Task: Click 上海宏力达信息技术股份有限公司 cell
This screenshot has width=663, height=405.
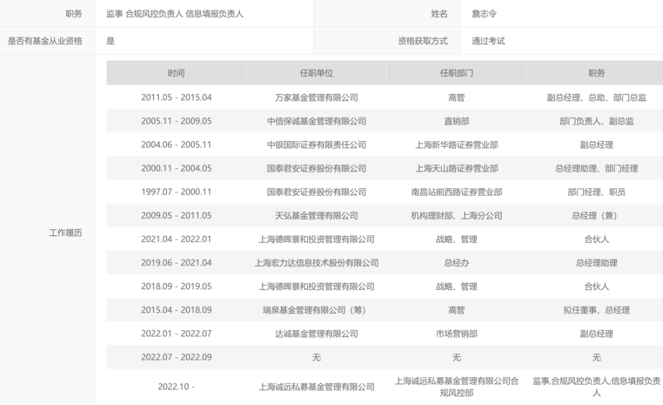Action: [x=316, y=263]
